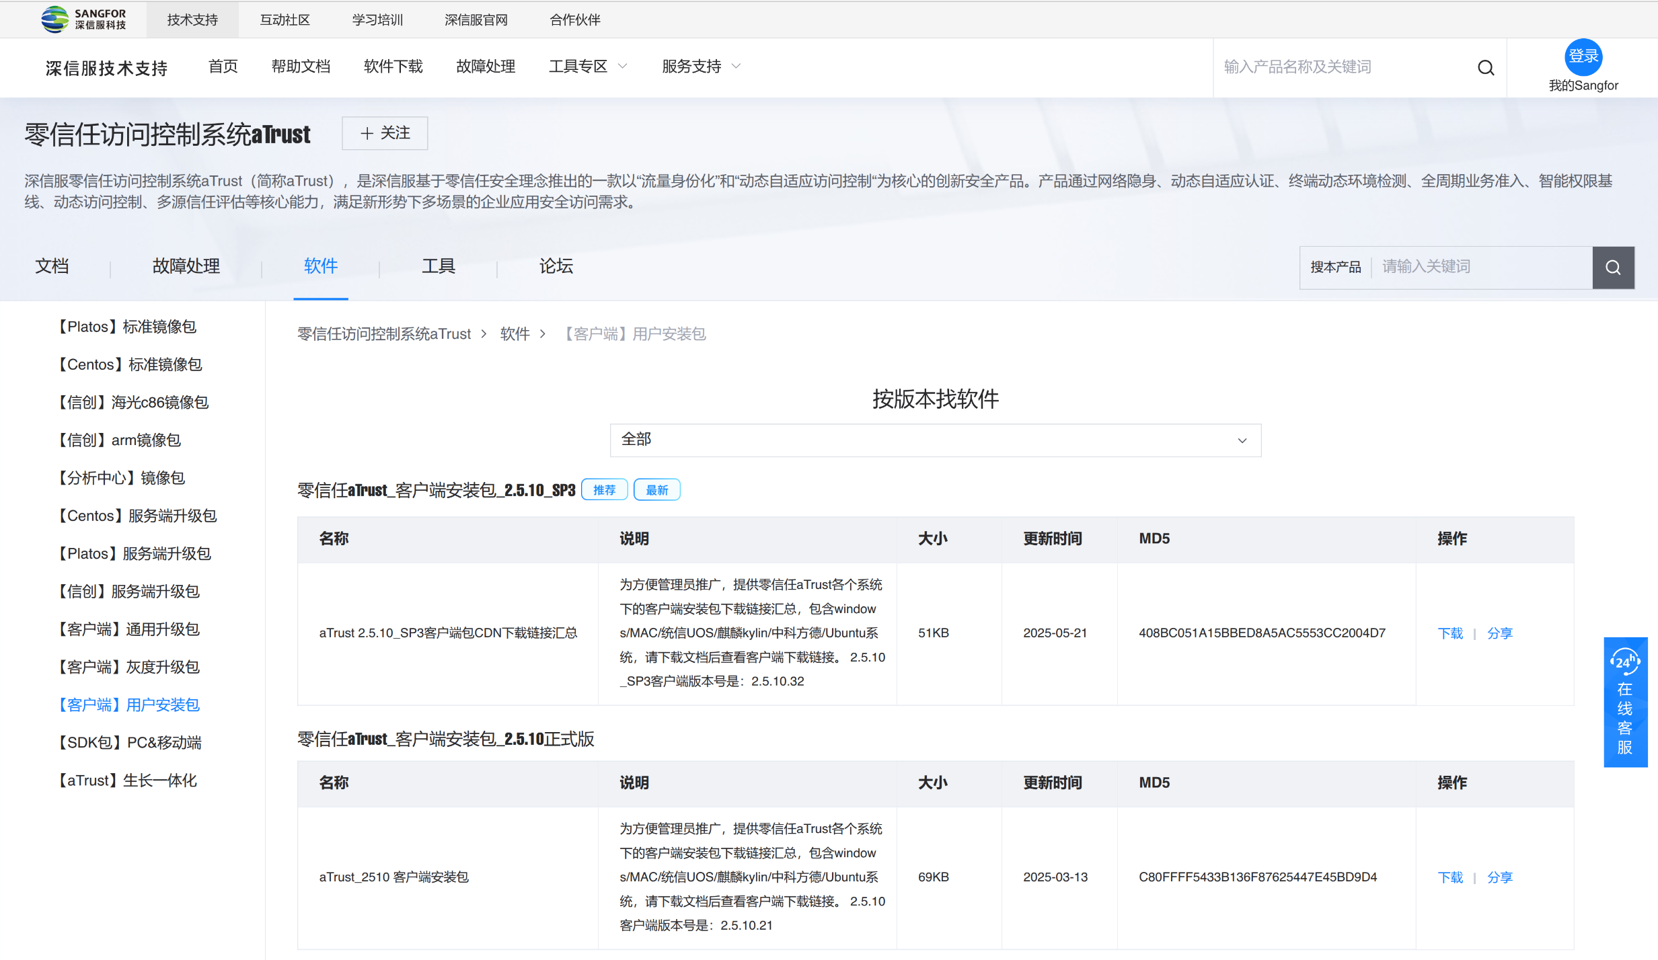Screen dimensions: 1658x960
Task: Open 【aTrust】生长一体化 in sidebar
Action: pos(125,781)
